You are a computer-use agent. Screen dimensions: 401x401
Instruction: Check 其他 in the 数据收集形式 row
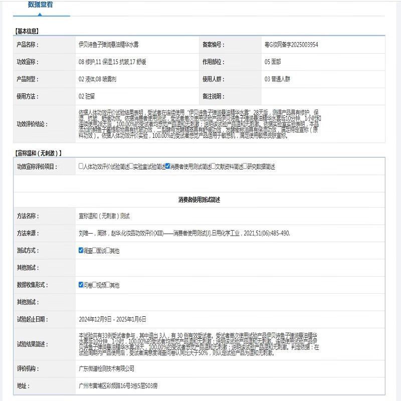coord(109,284)
